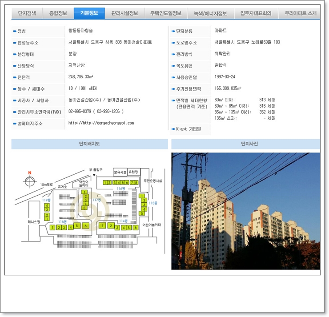Image resolution: width=329 pixels, height=317 pixels.
Task: Click the 명칭 field label
Action: [22, 31]
